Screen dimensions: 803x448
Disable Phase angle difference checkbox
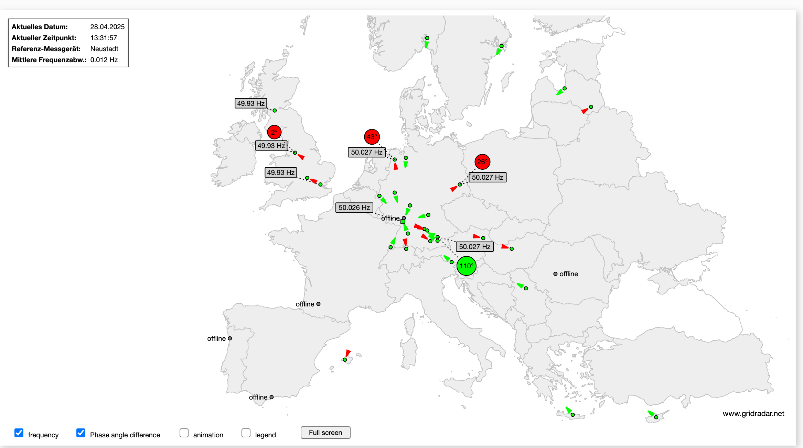81,433
